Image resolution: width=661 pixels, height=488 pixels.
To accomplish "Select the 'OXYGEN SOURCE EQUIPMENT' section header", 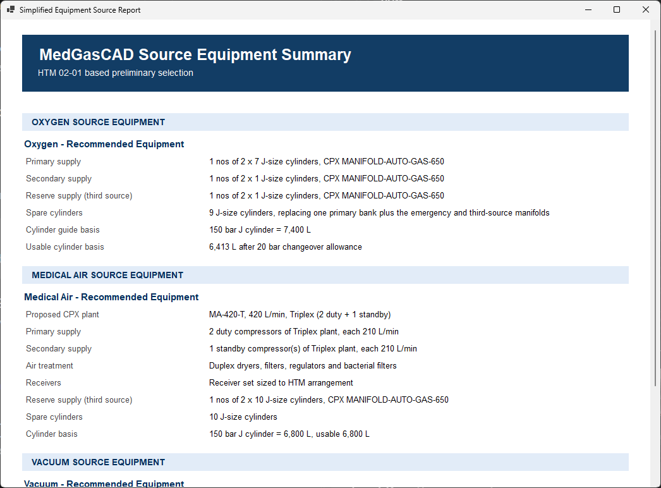I will (x=325, y=122).
